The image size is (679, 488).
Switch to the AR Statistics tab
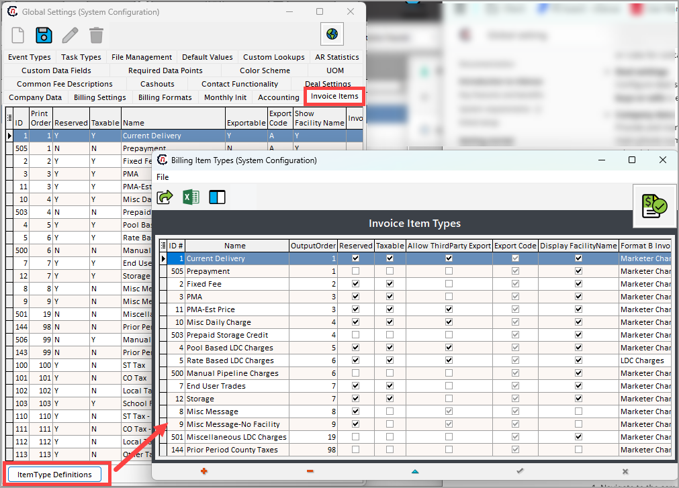pyautogui.click(x=337, y=57)
